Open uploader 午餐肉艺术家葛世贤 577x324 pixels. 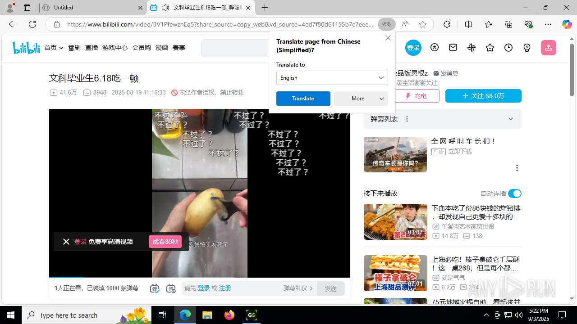click(x=468, y=226)
